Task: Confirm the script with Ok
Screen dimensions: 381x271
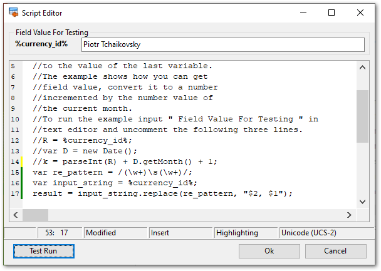Action: [x=269, y=251]
